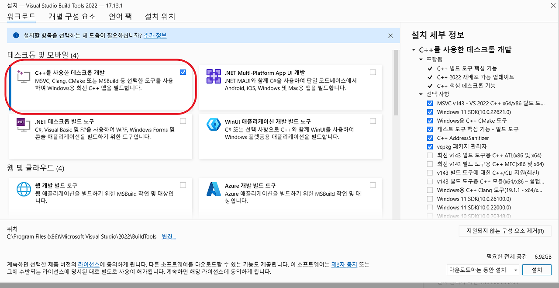Click the 데스크톱 및 모바일 (4) heading

43,55
